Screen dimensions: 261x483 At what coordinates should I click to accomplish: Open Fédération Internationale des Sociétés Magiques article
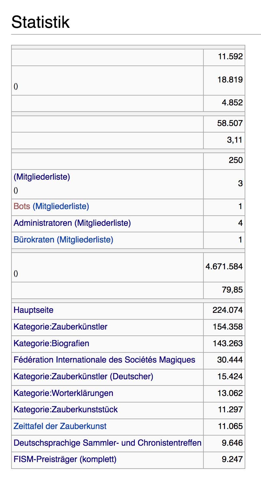(x=104, y=360)
